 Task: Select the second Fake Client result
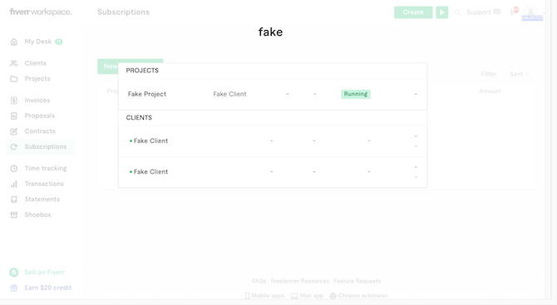pos(273,172)
